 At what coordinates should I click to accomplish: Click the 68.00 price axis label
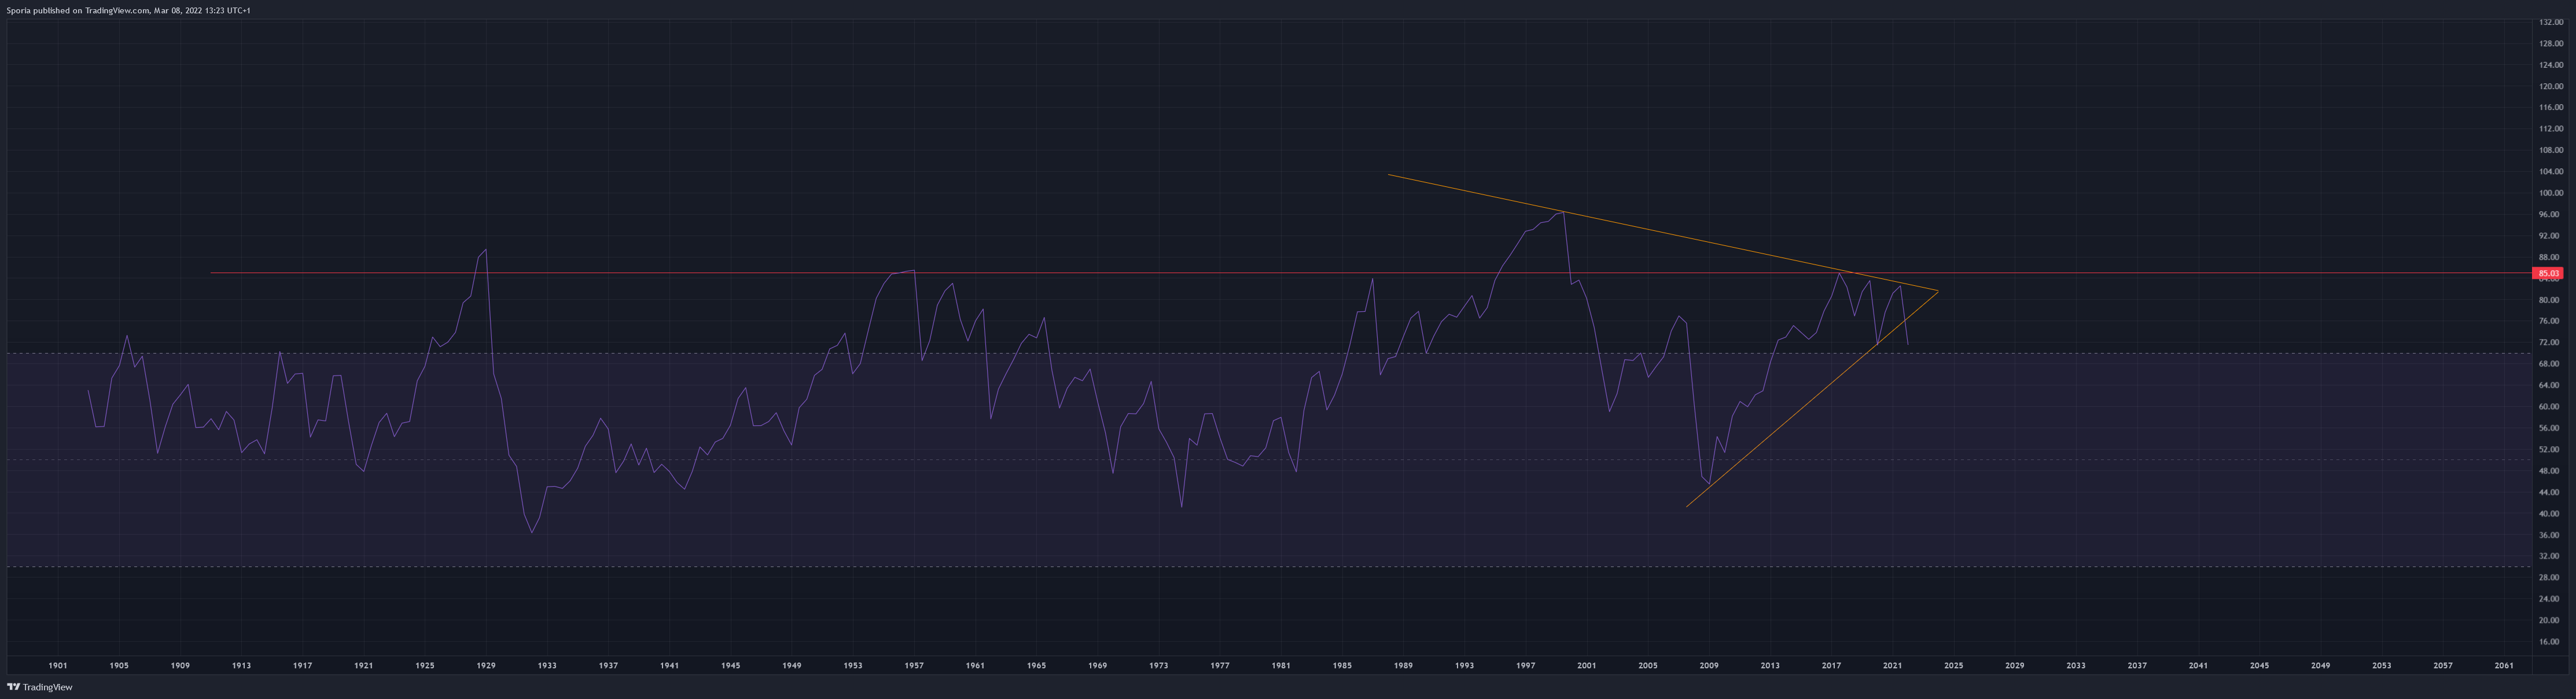(2549, 364)
